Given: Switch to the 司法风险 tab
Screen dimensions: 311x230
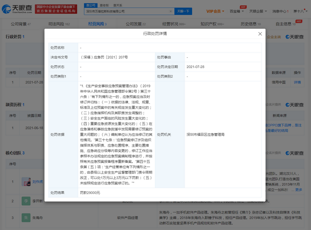Looking at the screenshot, I should 59,24.
